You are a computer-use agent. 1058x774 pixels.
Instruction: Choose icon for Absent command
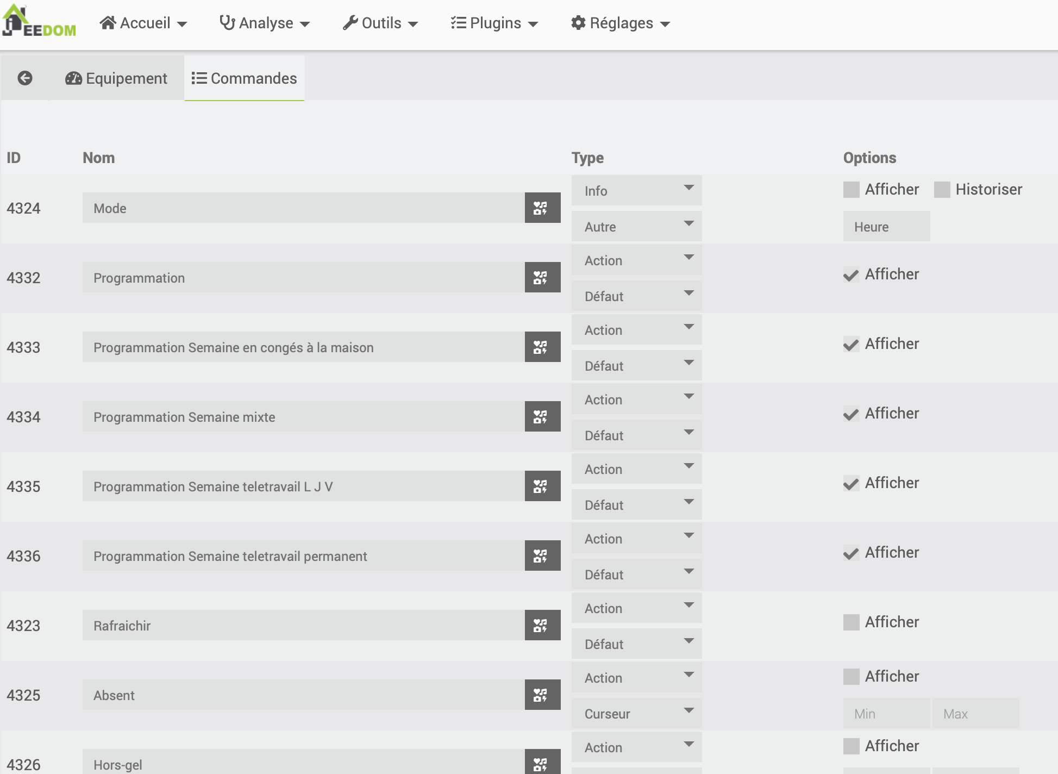coord(542,695)
